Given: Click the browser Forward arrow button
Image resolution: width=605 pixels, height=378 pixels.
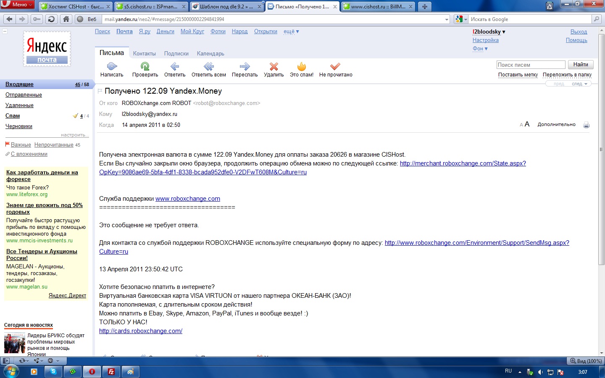Looking at the screenshot, I should (x=22, y=19).
